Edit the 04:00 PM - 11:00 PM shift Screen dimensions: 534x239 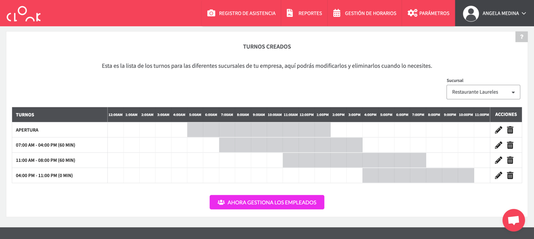coord(498,176)
